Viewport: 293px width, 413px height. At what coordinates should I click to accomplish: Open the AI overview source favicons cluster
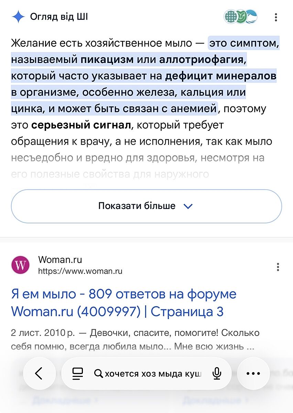coord(240,17)
